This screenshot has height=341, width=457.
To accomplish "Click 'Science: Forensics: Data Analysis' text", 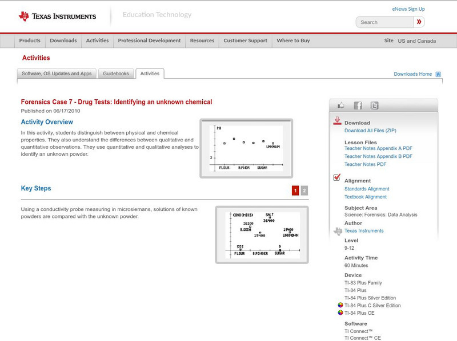I will coord(380,215).
